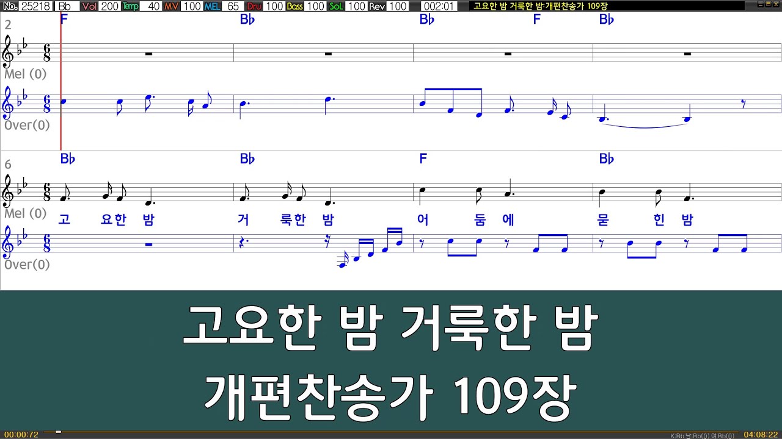Click the F chord beside the red cursor
The width and height of the screenshot is (782, 439).
[65, 20]
